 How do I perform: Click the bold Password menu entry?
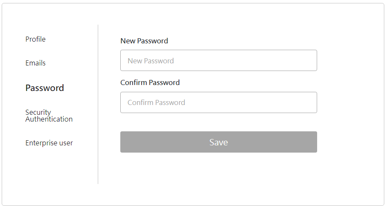click(45, 88)
